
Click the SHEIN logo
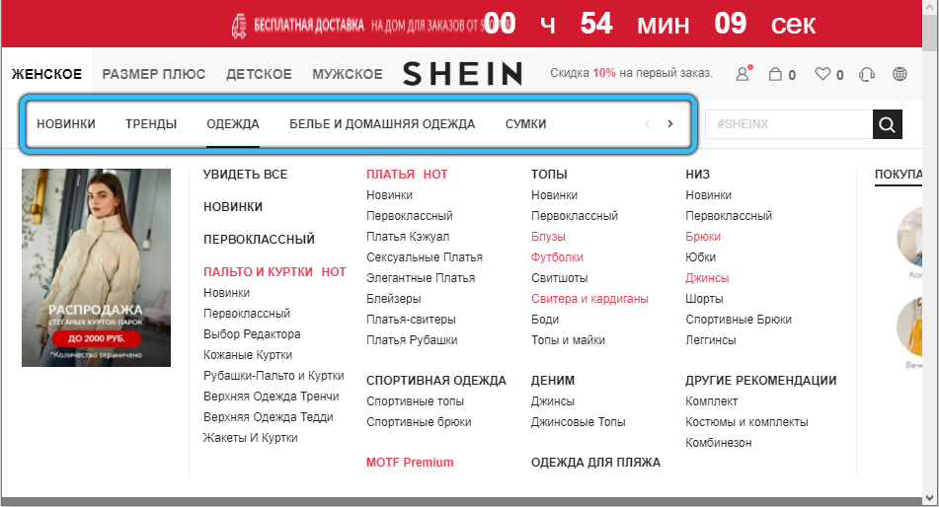coord(462,74)
